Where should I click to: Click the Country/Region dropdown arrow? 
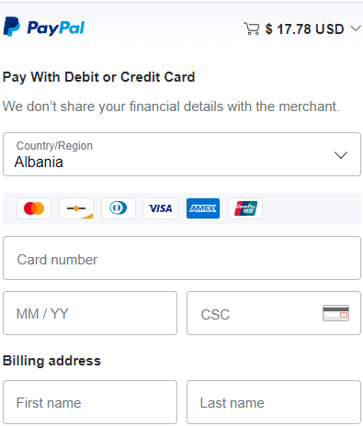341,155
